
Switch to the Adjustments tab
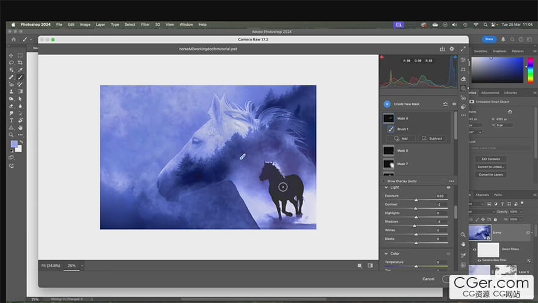click(x=490, y=93)
